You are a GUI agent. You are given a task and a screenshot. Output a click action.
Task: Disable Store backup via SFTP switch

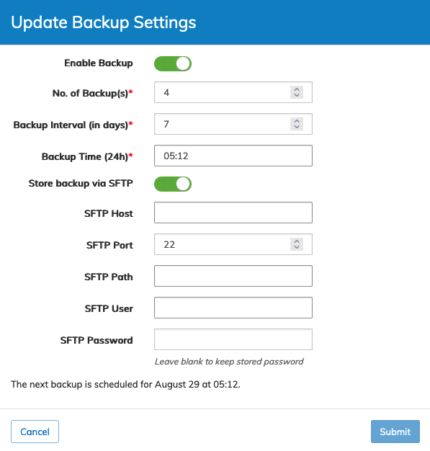[173, 184]
